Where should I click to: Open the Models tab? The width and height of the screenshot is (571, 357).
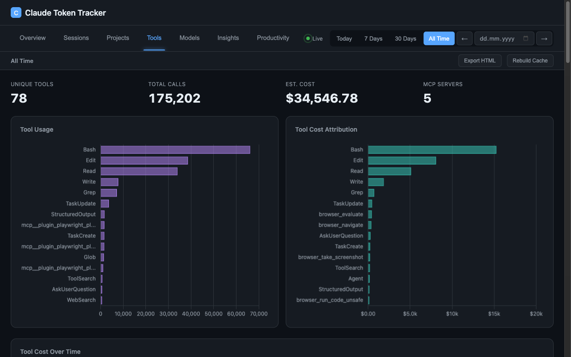coord(190,38)
